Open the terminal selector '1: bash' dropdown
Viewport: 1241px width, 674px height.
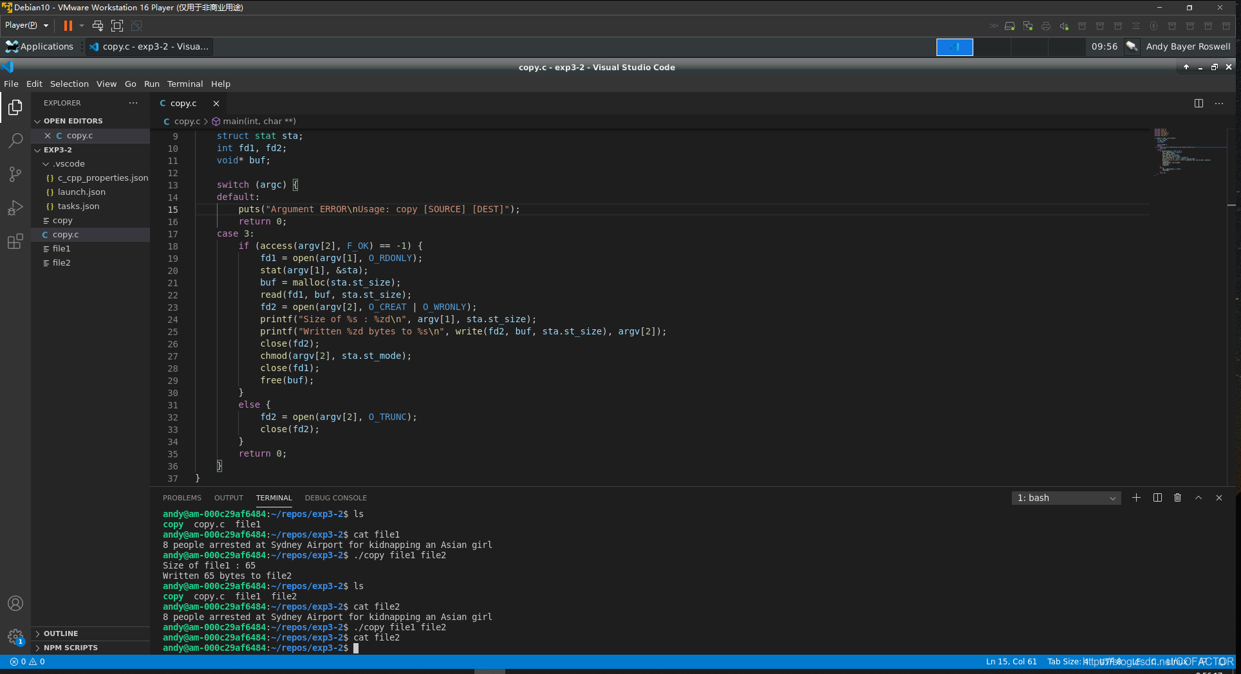click(x=1066, y=498)
